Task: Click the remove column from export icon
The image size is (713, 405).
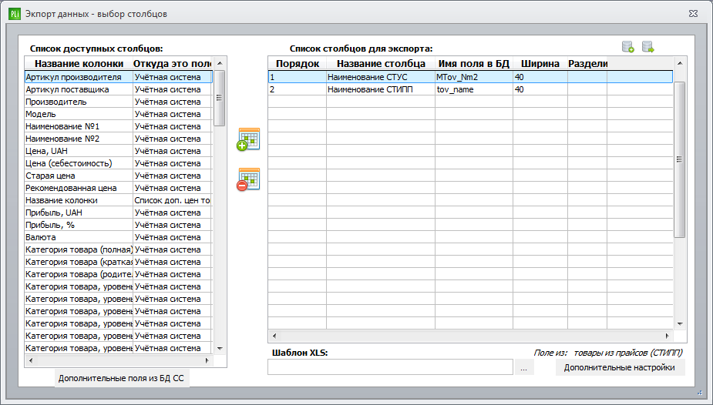Action: (x=248, y=179)
